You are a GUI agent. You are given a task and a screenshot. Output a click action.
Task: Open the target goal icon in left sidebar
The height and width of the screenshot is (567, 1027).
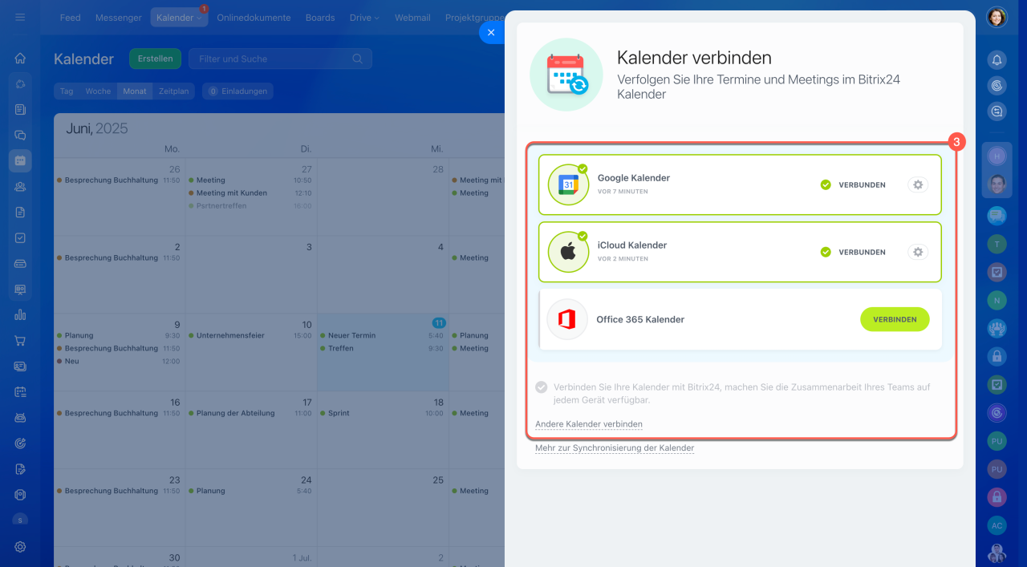tap(20, 443)
